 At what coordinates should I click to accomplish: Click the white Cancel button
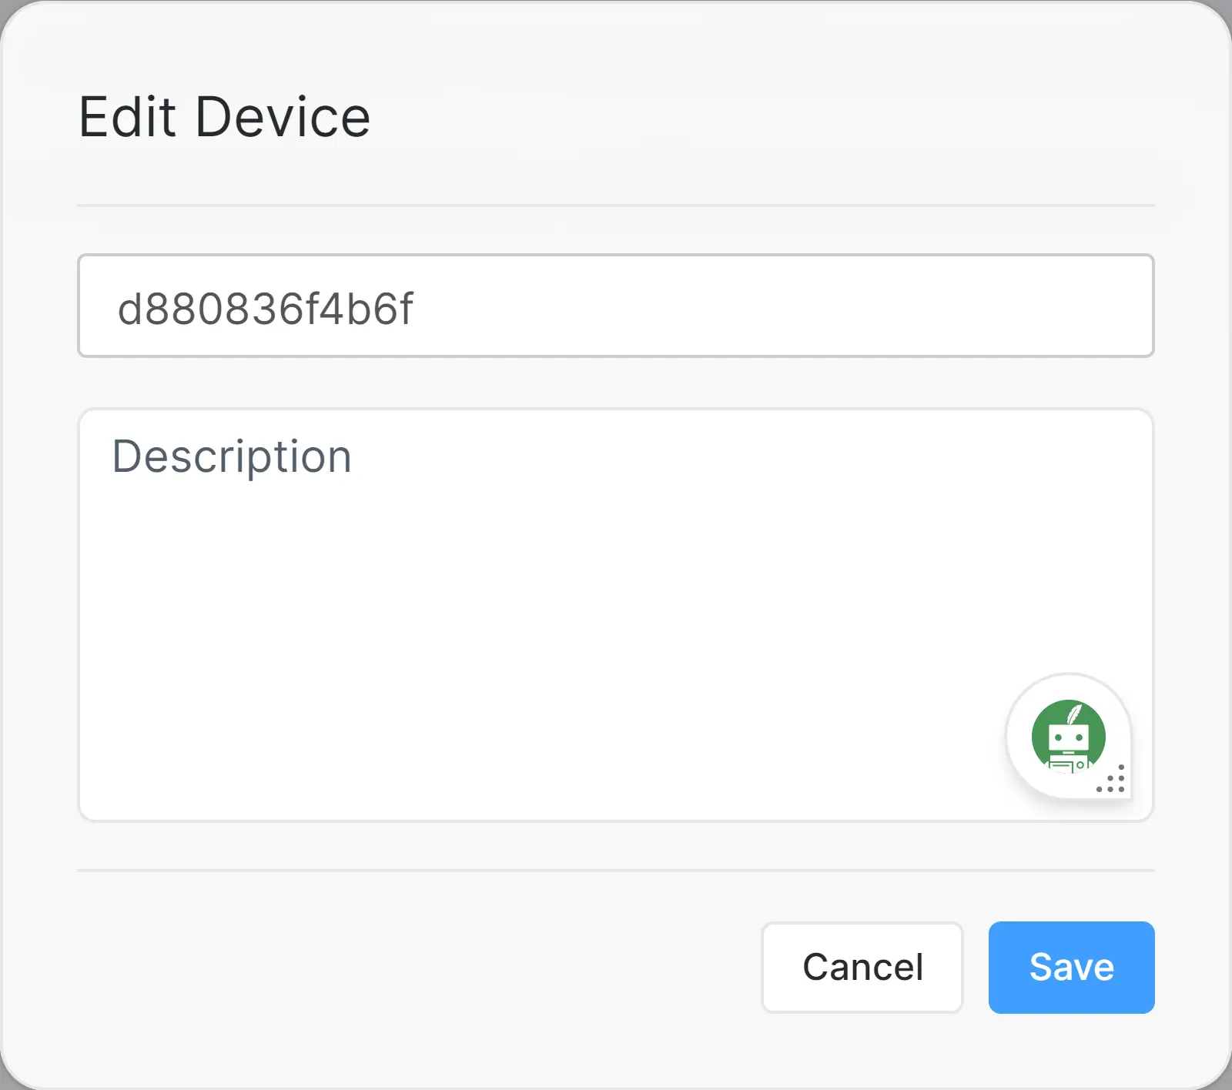point(862,967)
